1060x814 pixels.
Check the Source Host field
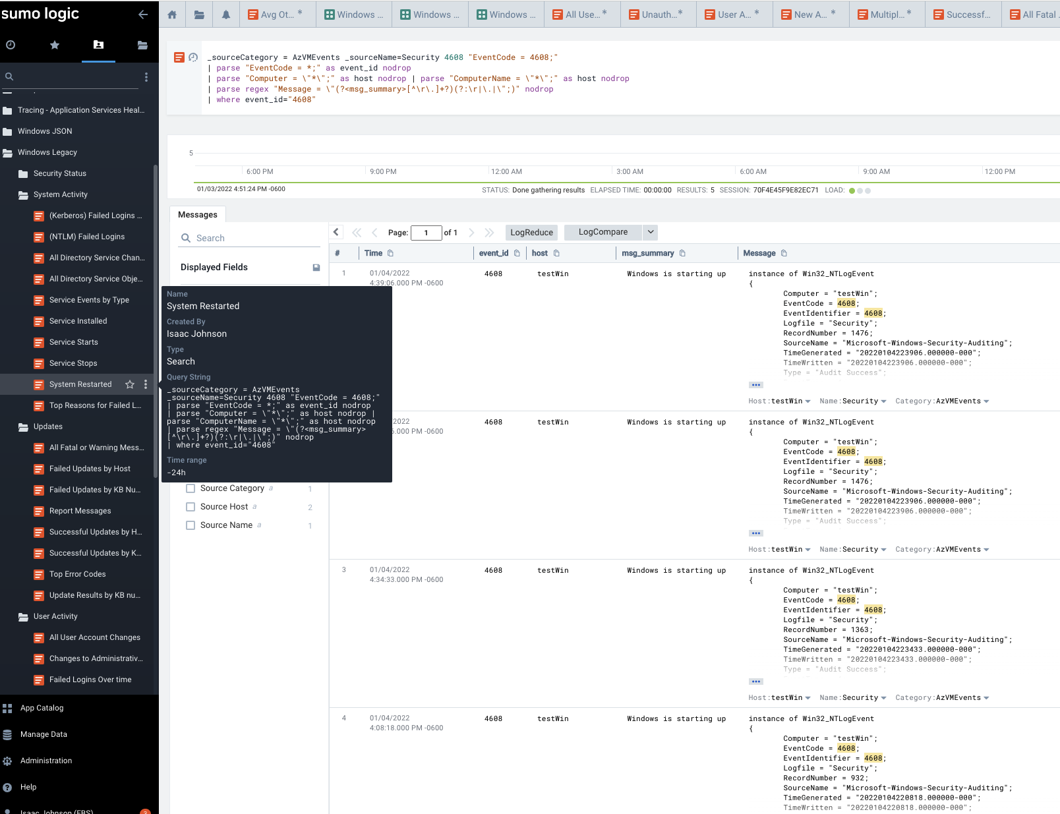click(191, 507)
